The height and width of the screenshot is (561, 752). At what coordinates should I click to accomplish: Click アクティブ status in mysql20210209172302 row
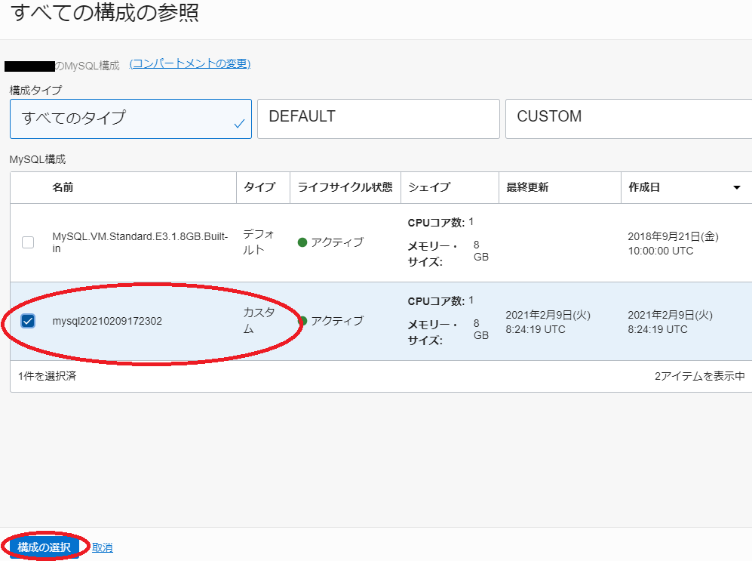point(337,321)
